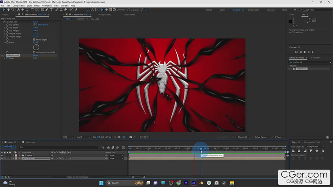Toggle the Mirror Edges checkbox
The image size is (333, 187).
click(34, 40)
